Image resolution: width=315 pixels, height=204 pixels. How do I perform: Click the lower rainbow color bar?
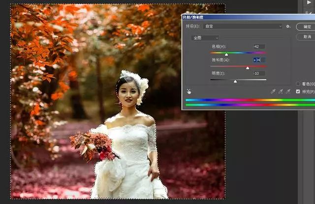251,105
